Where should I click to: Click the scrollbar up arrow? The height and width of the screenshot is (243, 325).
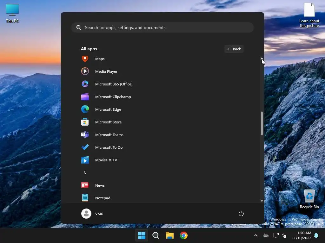click(262, 59)
